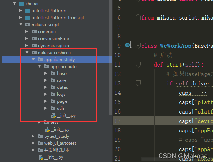Fold the class WeWorkApp block on line 9

coord(138,46)
